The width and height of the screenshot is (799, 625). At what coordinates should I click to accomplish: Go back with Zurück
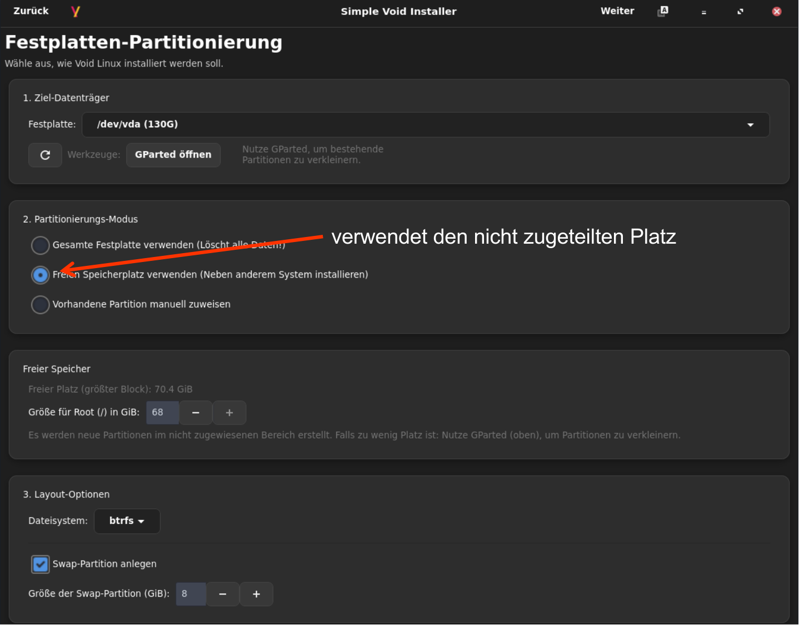(31, 11)
